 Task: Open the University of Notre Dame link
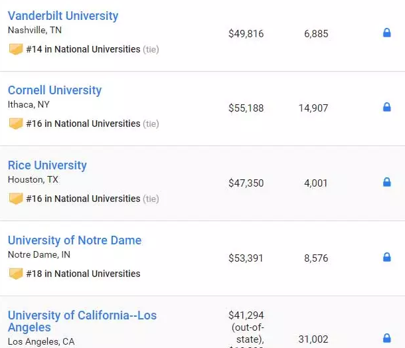click(x=74, y=240)
